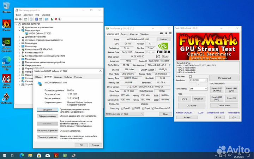
Task: Click circled down-arrow icon in Device Manager toolbar
Action: (x=60, y=19)
